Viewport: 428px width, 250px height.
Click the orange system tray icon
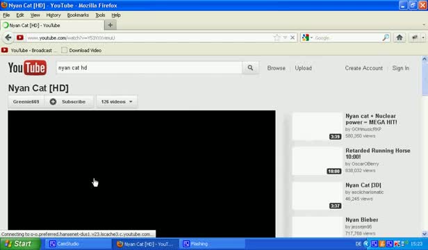[x=382, y=244]
